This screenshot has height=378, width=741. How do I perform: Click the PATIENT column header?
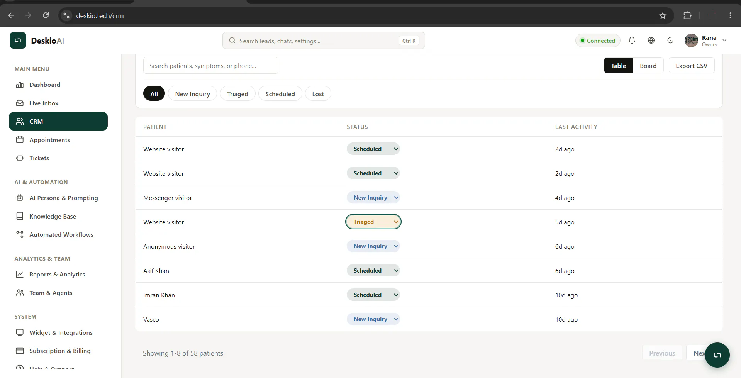point(155,127)
